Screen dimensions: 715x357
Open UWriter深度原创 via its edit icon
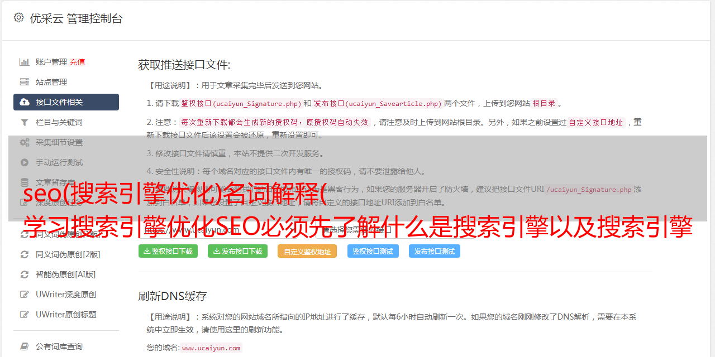[x=25, y=295]
